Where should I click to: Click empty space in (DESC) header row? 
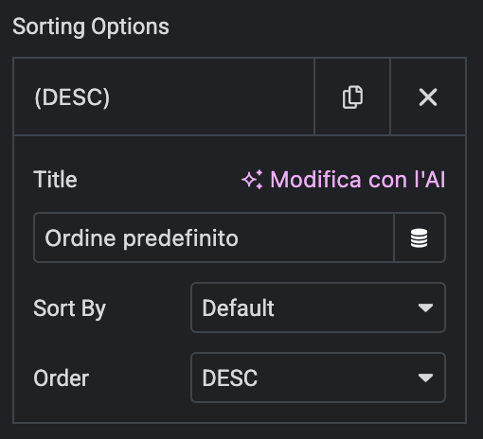point(211,97)
